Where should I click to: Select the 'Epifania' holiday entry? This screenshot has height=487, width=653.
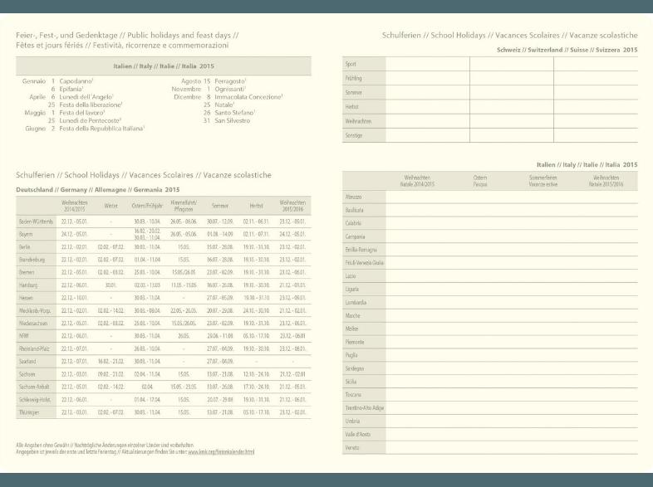pos(71,89)
